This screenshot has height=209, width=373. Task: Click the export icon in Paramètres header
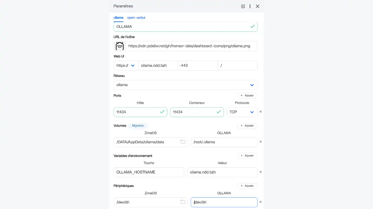pos(243,6)
